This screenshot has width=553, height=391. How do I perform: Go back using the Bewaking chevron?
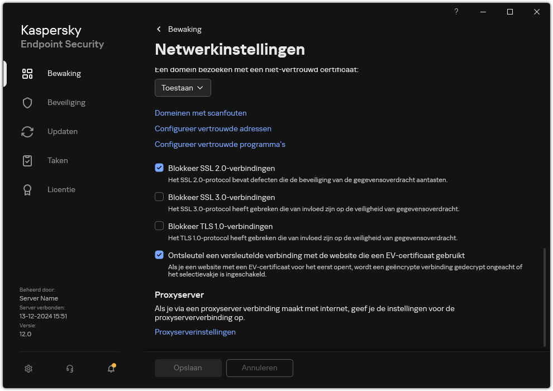pos(158,29)
